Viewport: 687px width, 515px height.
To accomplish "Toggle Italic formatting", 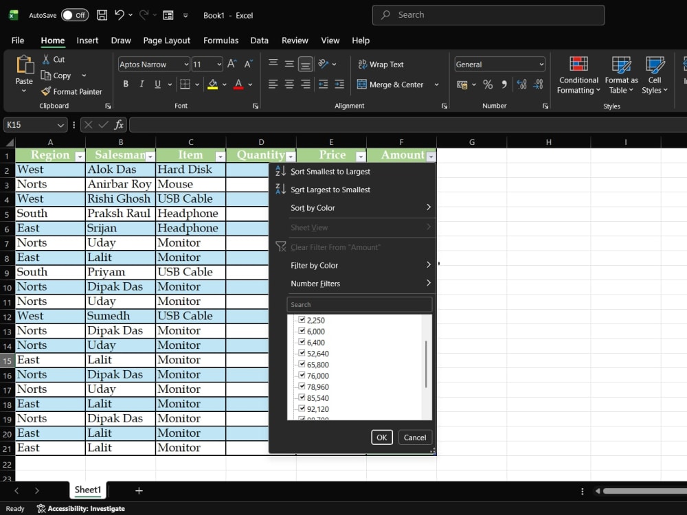I will point(142,84).
